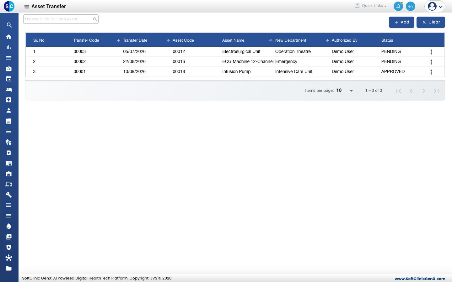Open actions menu for Electrosurgical Unit row

[x=431, y=52]
